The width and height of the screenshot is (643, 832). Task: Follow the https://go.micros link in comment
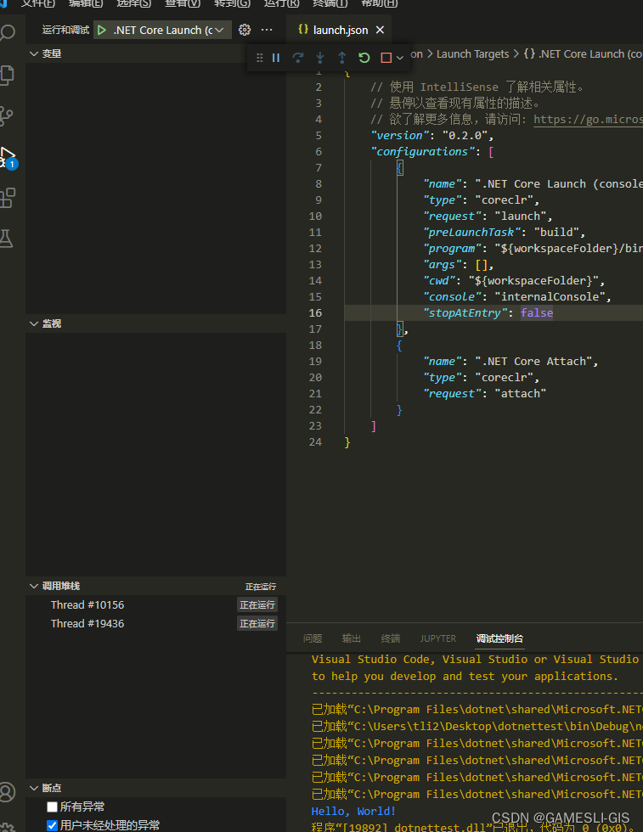[x=588, y=120]
